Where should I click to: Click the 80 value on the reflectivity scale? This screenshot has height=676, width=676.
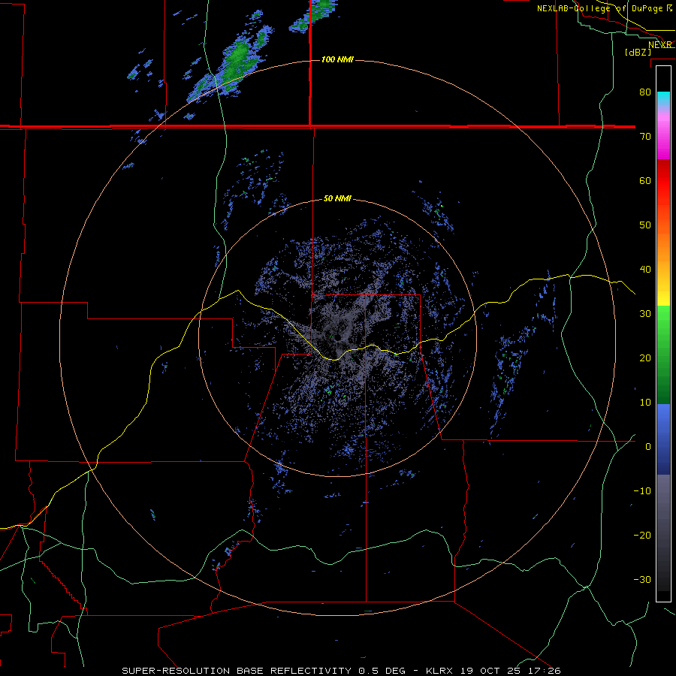tap(645, 92)
